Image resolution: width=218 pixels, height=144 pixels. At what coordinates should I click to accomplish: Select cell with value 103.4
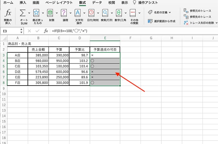tap(80, 66)
